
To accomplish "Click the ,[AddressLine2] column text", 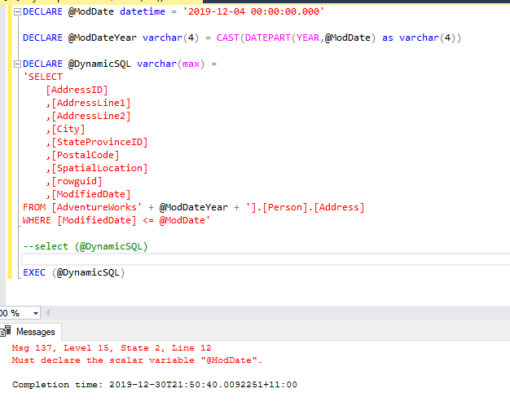I will coord(88,117).
